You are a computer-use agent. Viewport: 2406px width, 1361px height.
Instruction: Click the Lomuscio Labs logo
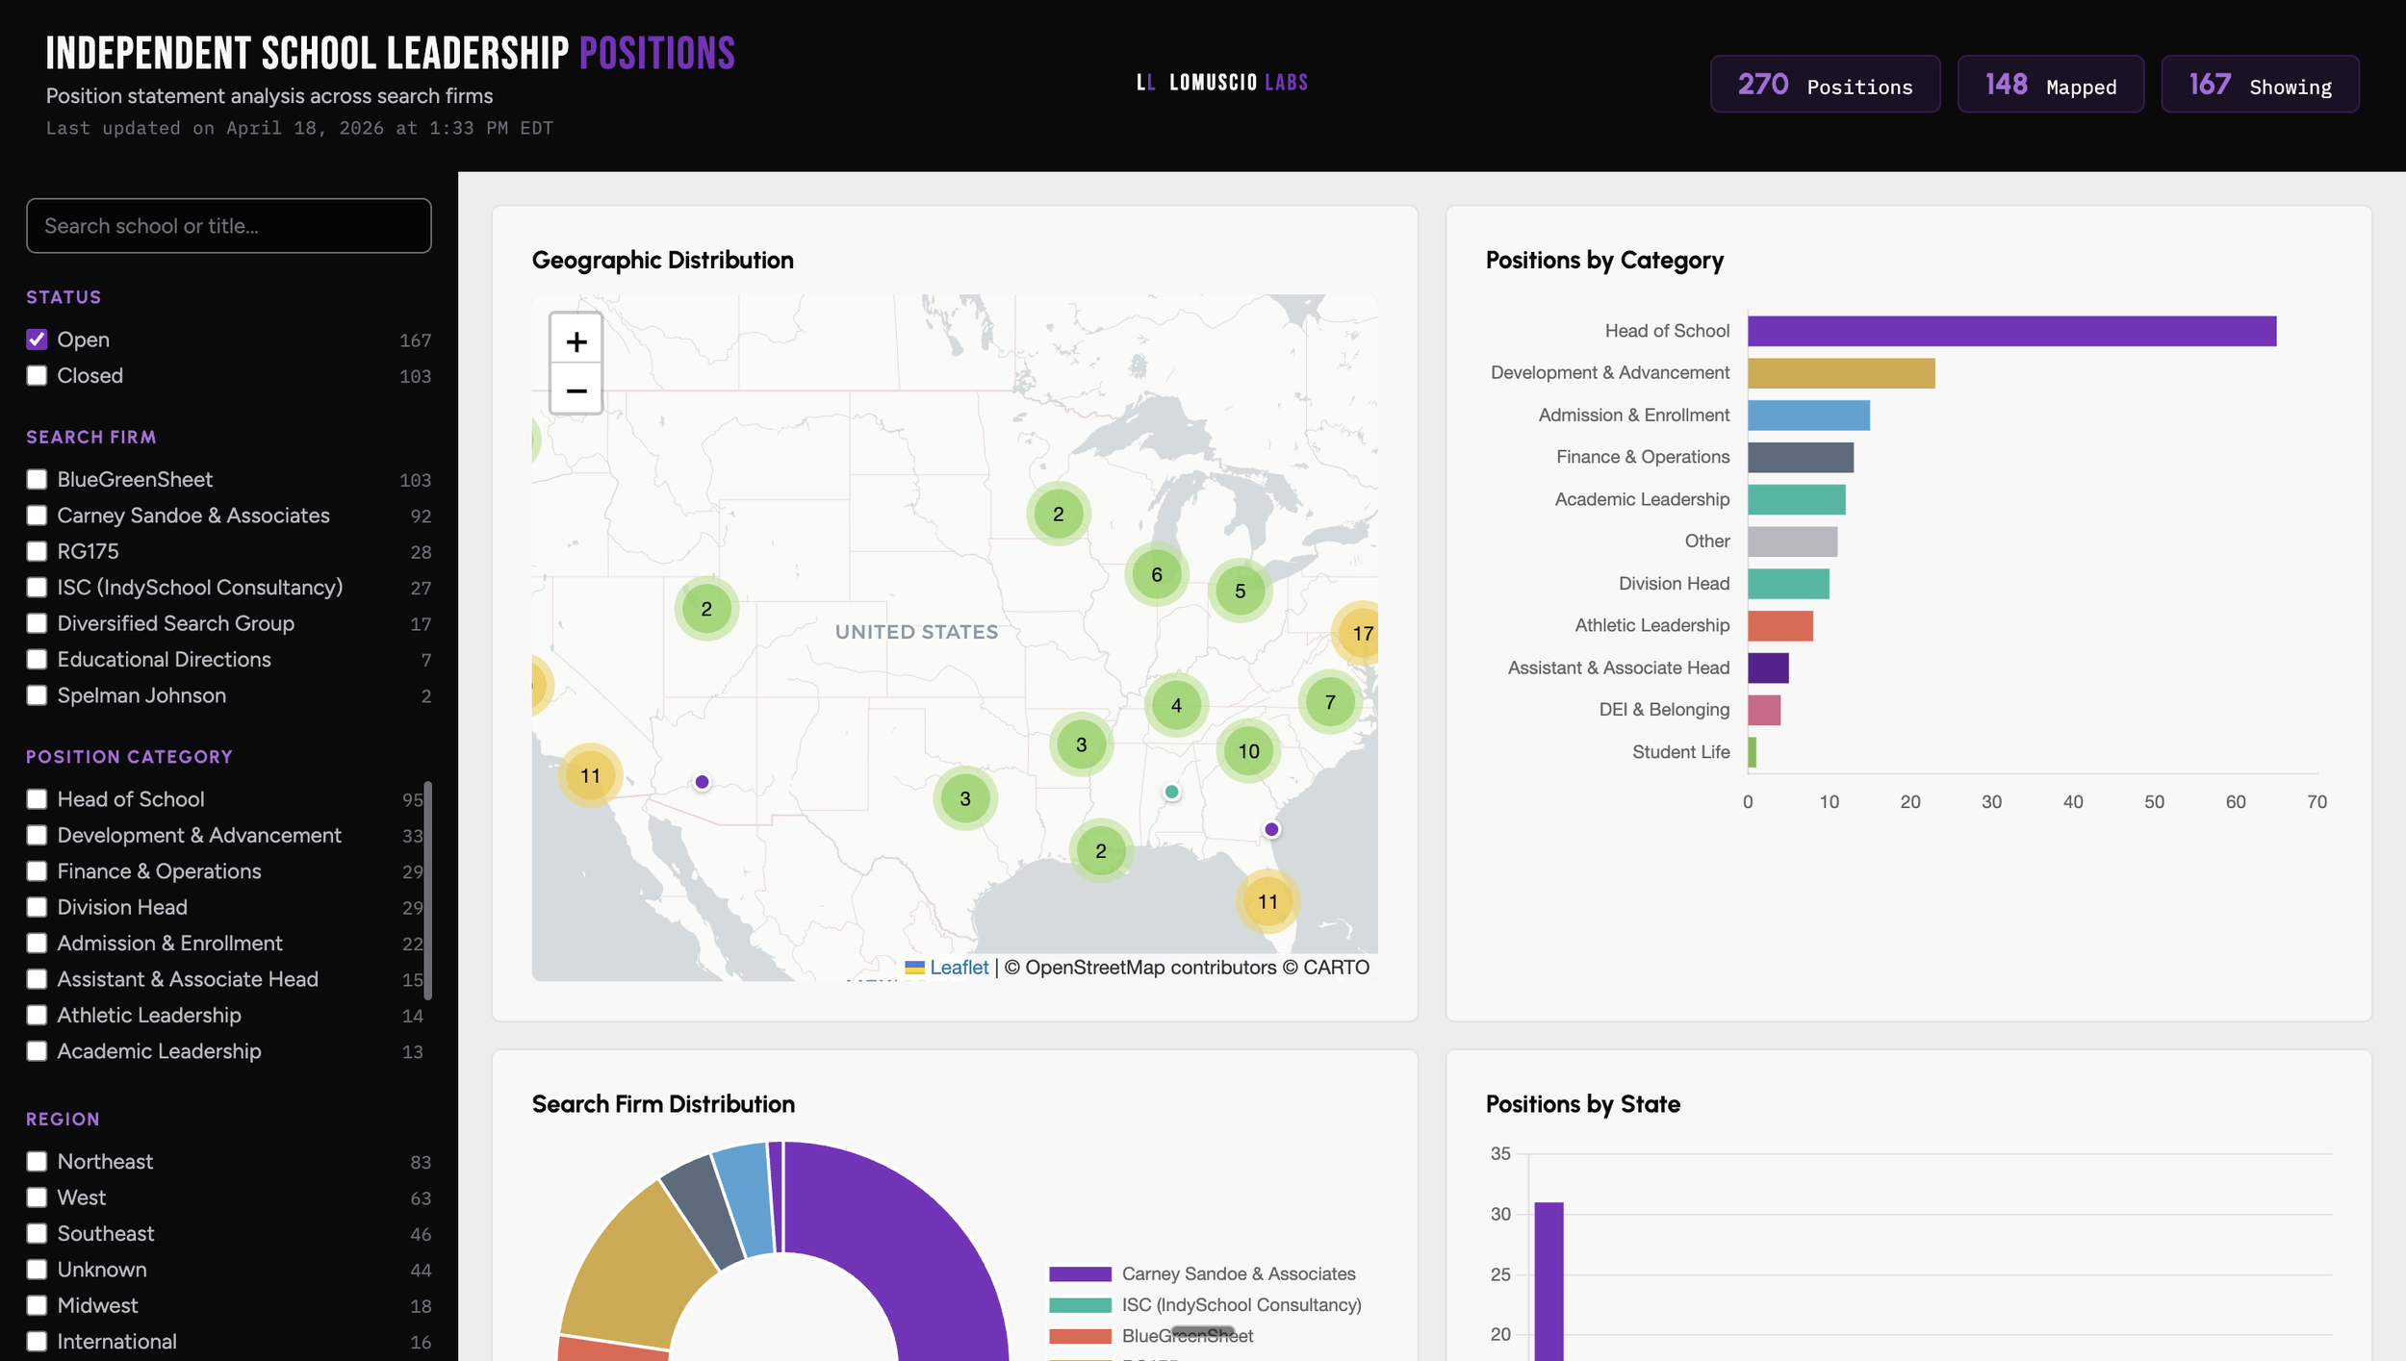coord(1222,83)
